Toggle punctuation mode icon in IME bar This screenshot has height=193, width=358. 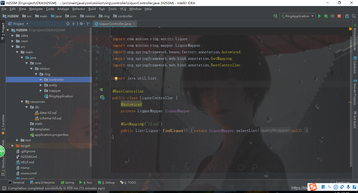pos(330,187)
